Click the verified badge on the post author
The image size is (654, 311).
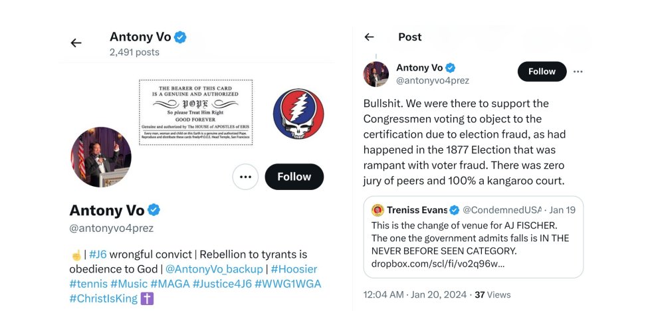click(451, 68)
